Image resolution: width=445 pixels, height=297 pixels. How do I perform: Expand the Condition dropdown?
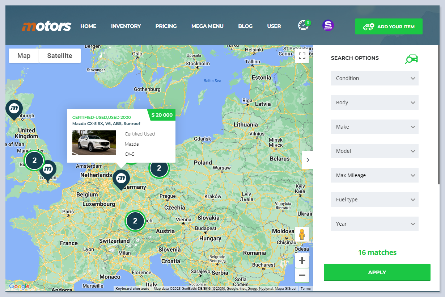pos(374,78)
